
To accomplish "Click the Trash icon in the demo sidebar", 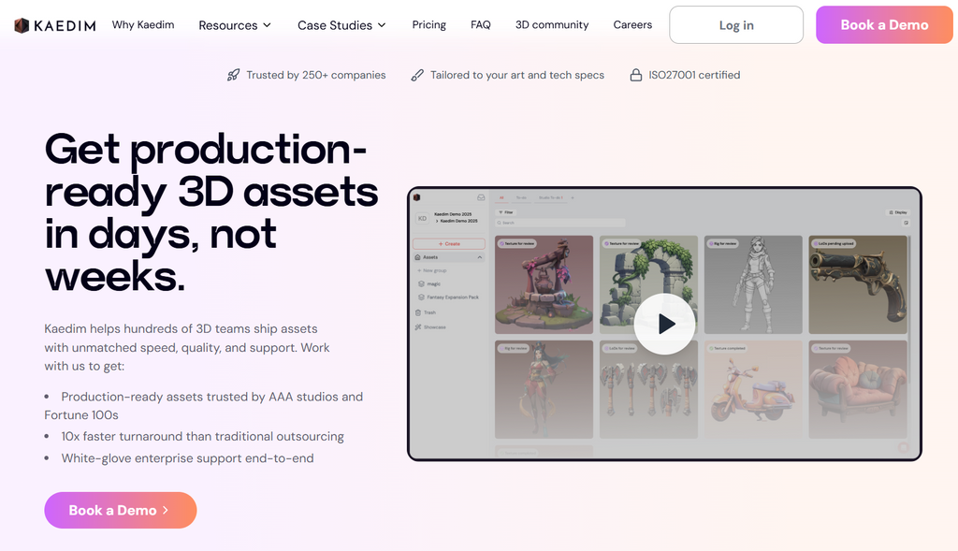I will 418,312.
